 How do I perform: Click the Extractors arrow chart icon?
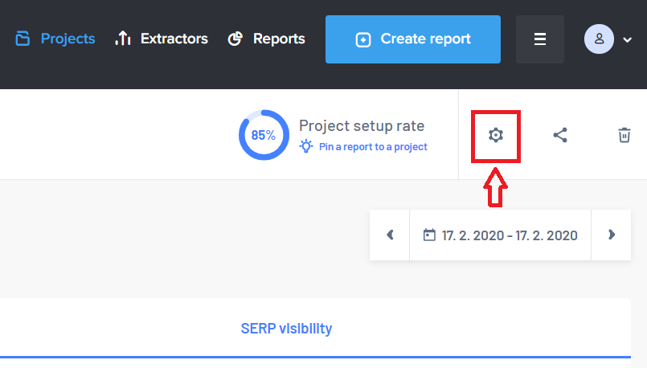(x=123, y=39)
